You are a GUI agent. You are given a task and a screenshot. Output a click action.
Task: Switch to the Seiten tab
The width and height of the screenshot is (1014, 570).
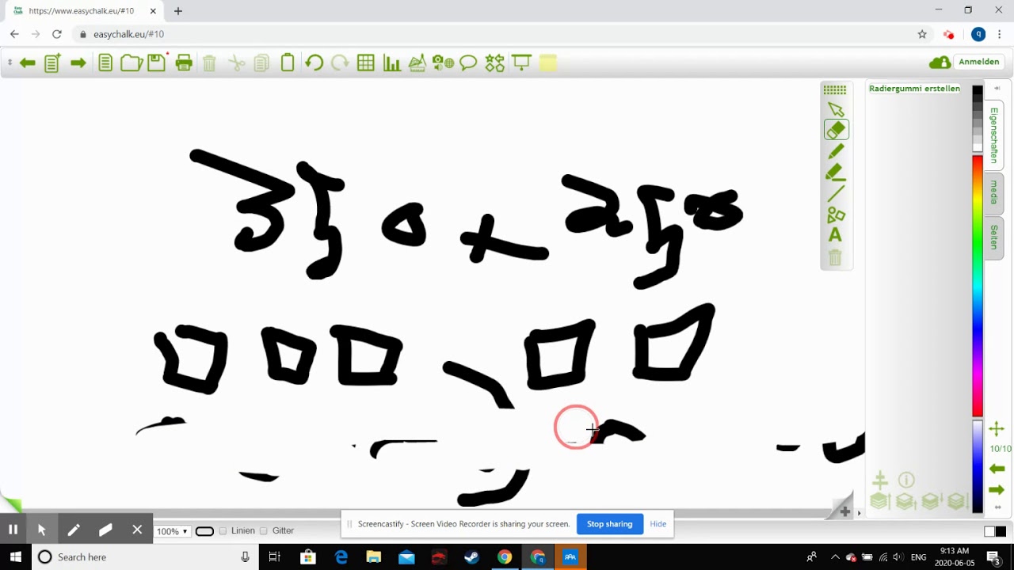point(993,237)
